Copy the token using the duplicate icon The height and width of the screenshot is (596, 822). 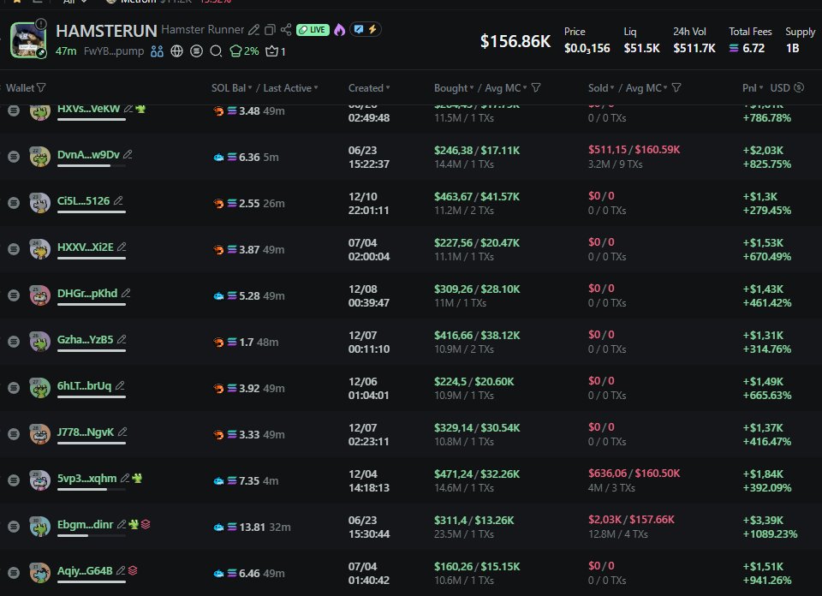pyautogui.click(x=270, y=30)
